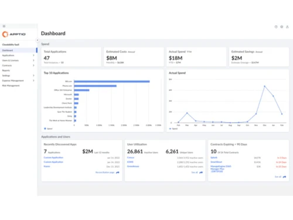
Task: Open the help icon in the top bar
Action: tap(276, 27)
